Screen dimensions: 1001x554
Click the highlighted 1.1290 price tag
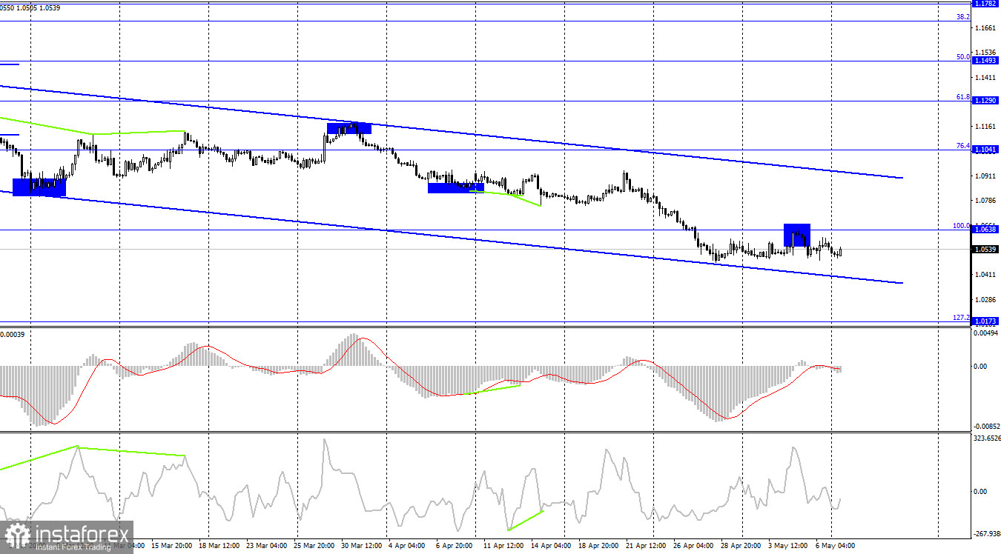985,100
